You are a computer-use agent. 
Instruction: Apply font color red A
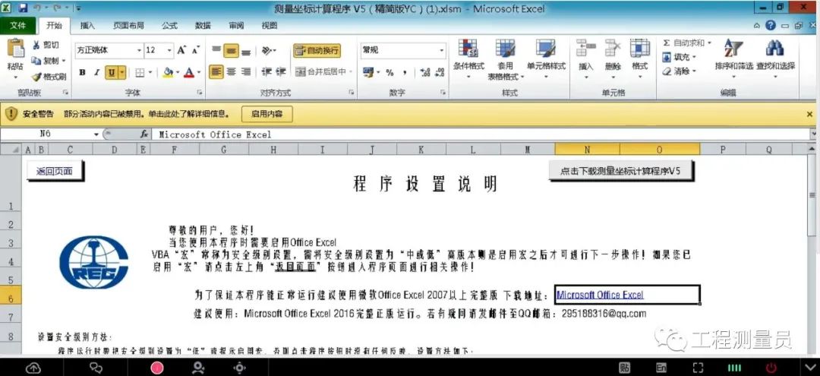point(188,72)
